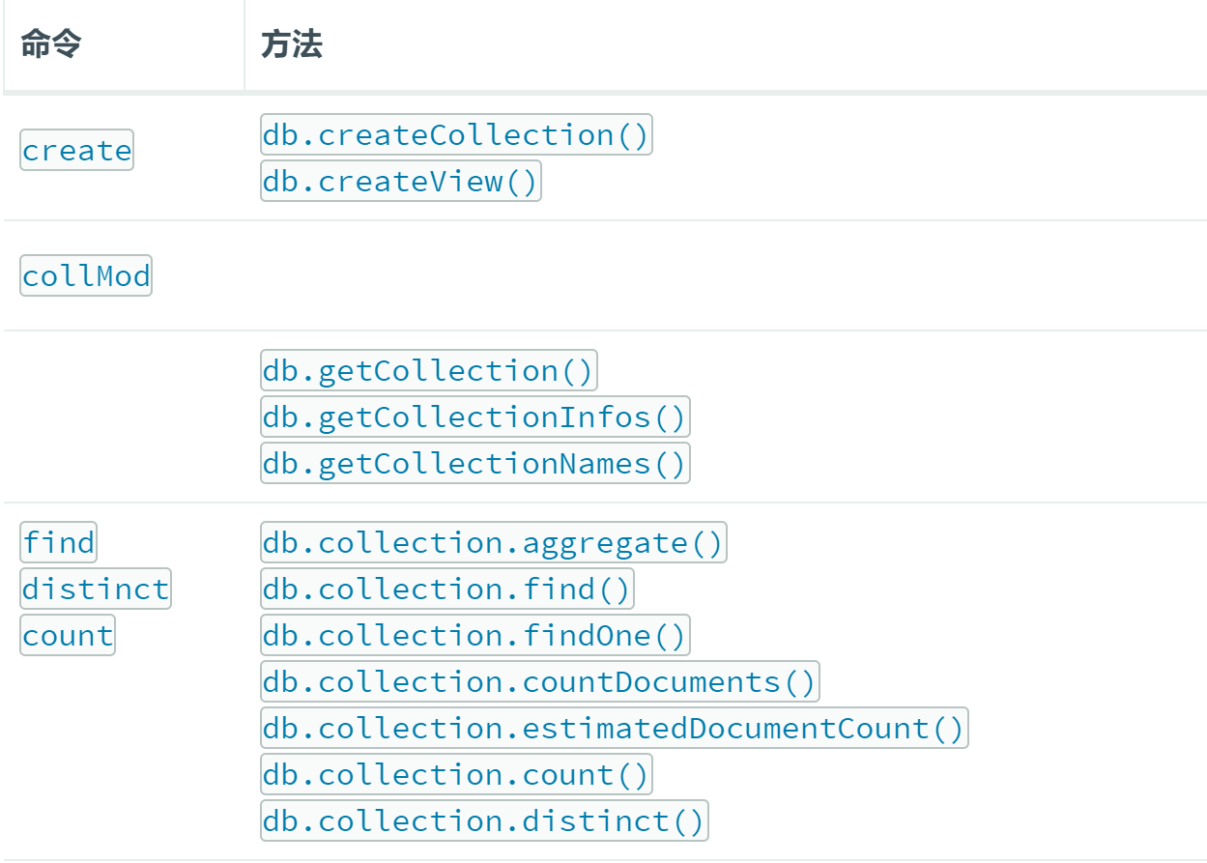The height and width of the screenshot is (863, 1207).
Task: Open db.collection.aggregate() reference
Action: pos(493,542)
